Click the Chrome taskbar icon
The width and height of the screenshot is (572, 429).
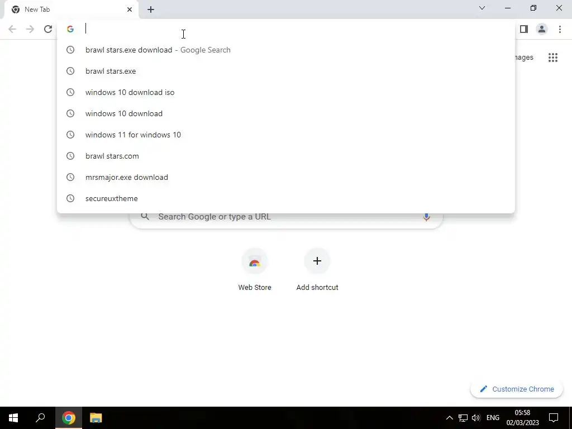(69, 418)
